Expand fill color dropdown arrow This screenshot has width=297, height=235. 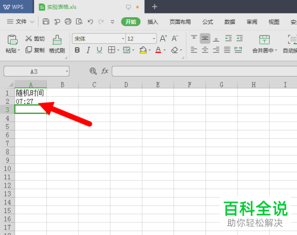point(150,50)
